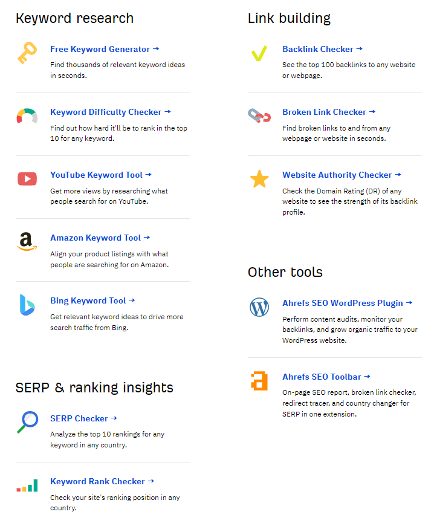The image size is (431, 529).
Task: Click the red YouTube play icon
Action: click(x=27, y=179)
